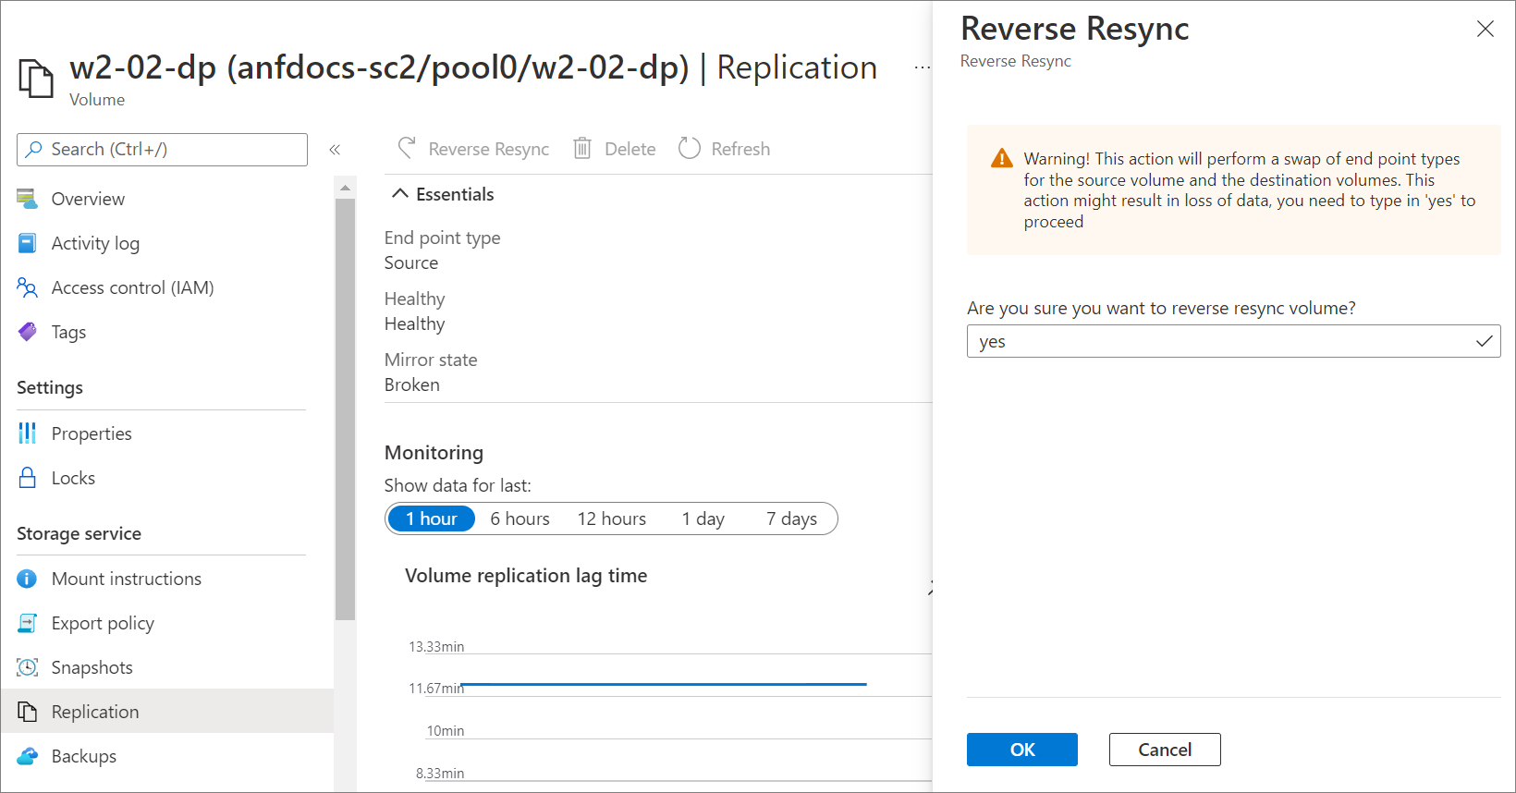This screenshot has width=1516, height=793.
Task: Collapse the Essentials section
Action: pos(400,194)
